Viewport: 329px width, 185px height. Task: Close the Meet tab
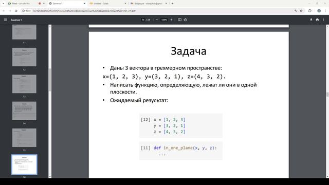(44, 4)
